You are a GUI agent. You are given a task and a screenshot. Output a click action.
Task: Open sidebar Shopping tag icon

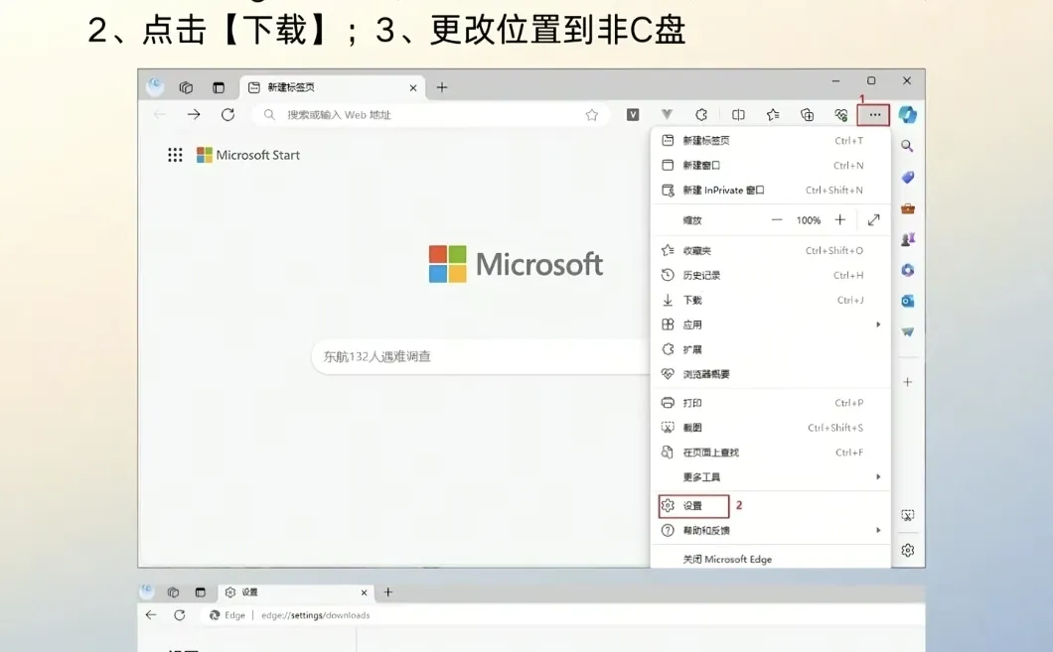point(907,177)
